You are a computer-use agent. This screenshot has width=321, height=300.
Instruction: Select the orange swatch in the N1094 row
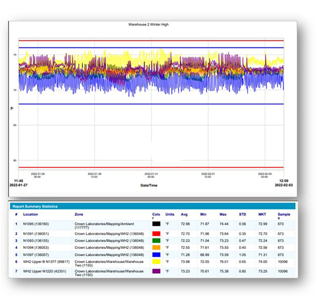tap(156, 248)
